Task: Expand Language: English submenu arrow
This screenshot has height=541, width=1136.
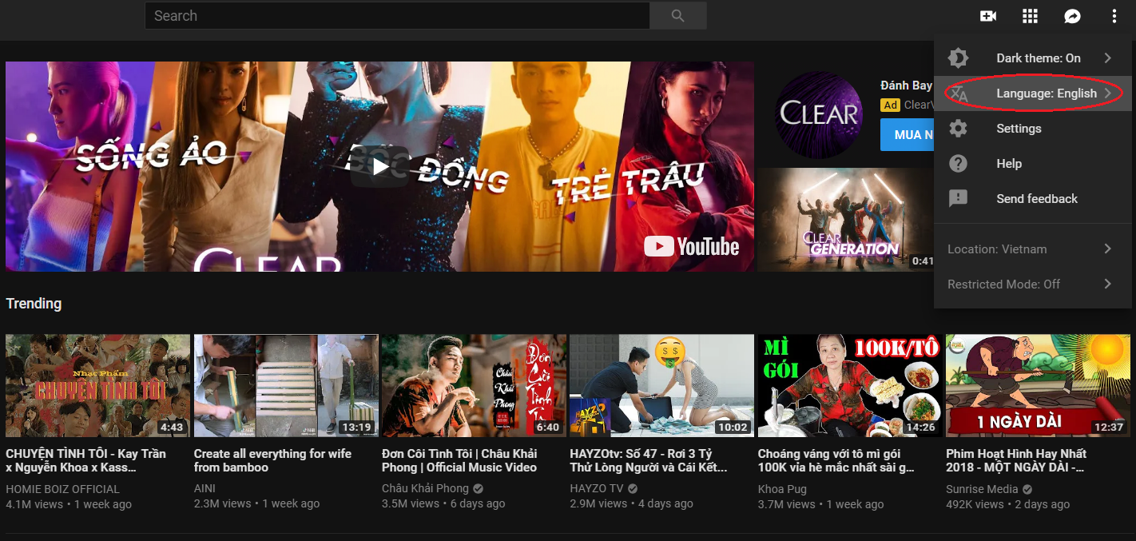Action: click(1108, 93)
